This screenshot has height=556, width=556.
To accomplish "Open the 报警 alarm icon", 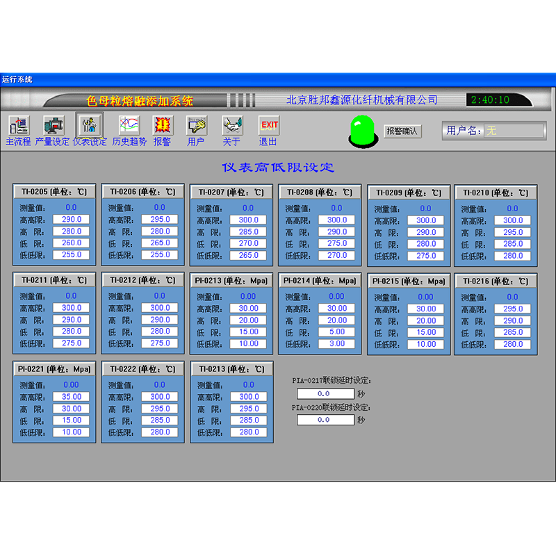I will tap(162, 125).
